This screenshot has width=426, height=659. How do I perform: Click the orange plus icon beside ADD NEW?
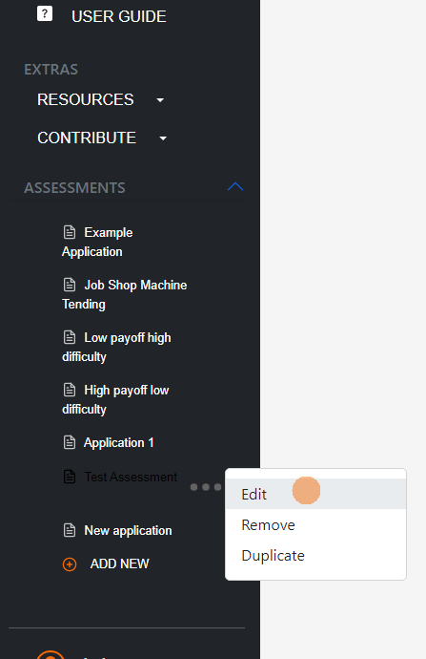tap(70, 564)
